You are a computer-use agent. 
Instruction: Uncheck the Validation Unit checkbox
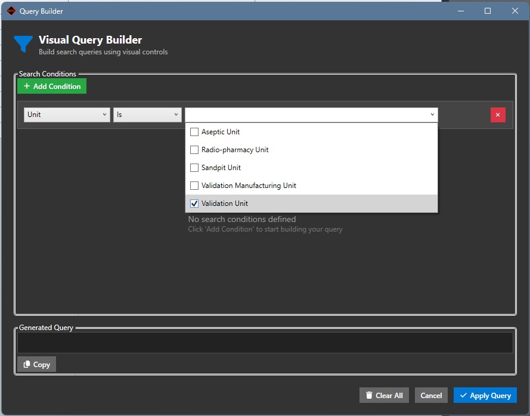194,204
